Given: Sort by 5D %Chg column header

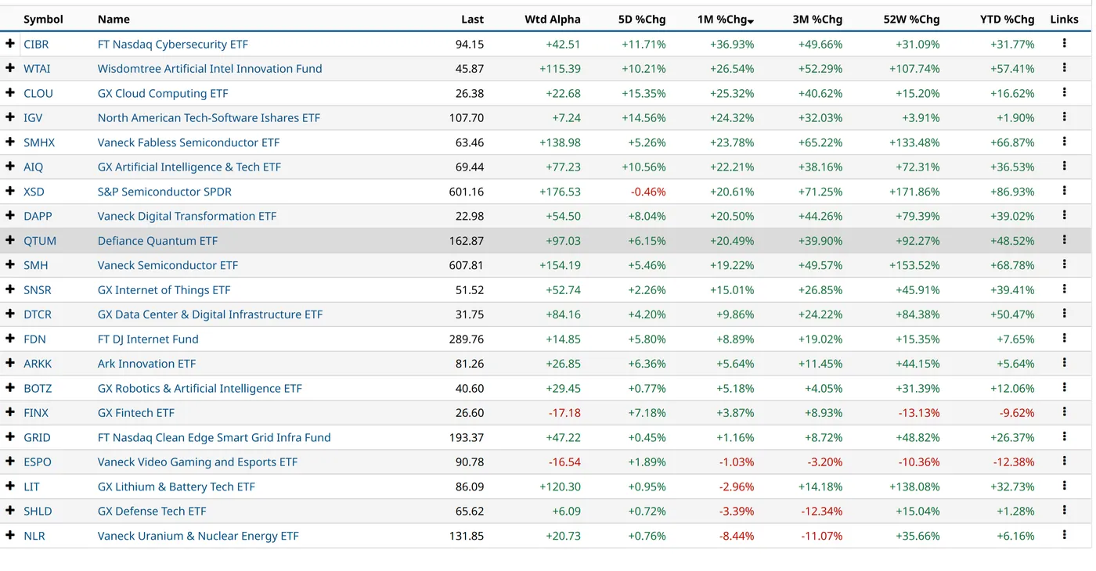Looking at the screenshot, I should 642,19.
